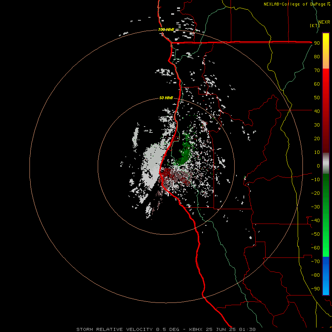Click the positive 30 knot scale label
The width and height of the screenshot is (332, 332).
317,125
